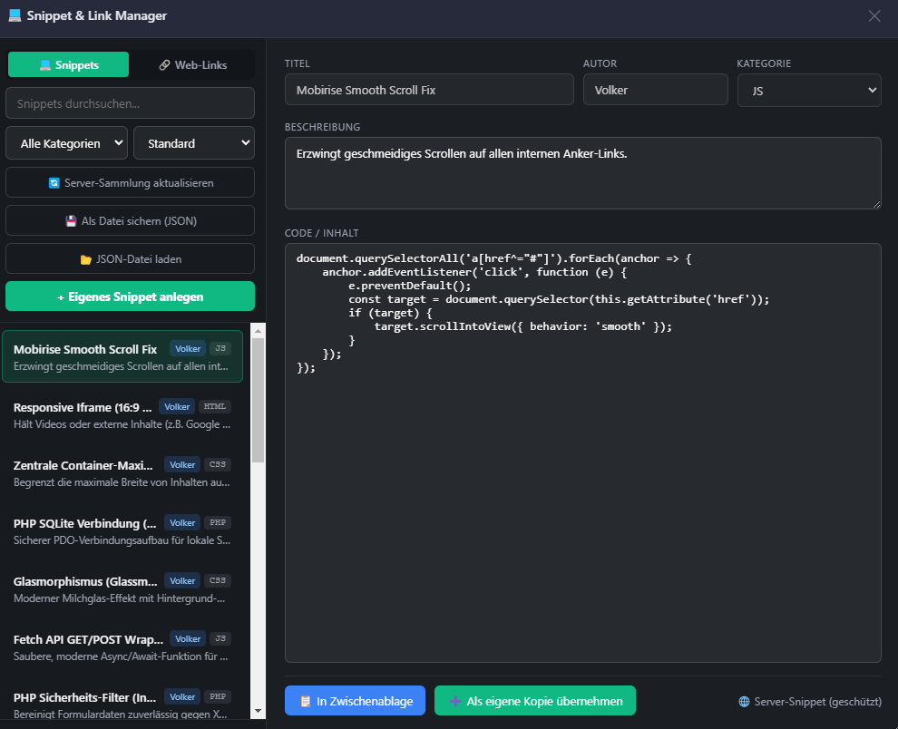This screenshot has height=729, width=898.
Task: Select the Fetch API GET/POST Wrap snippet
Action: pyautogui.click(x=122, y=647)
